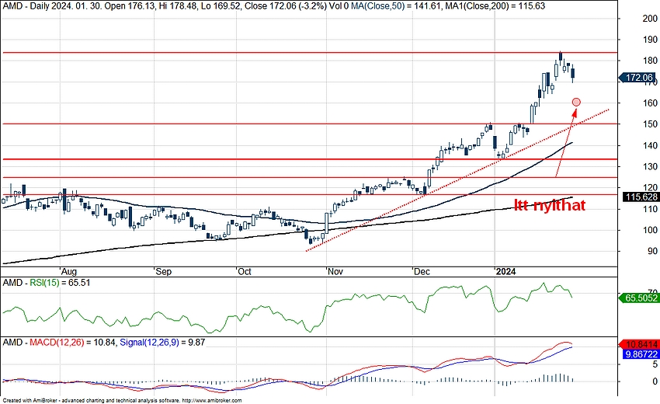This screenshot has height=404, width=660.
Task: Click the 'Signal(12,26,9) = 9.87' label
Action: (162, 342)
